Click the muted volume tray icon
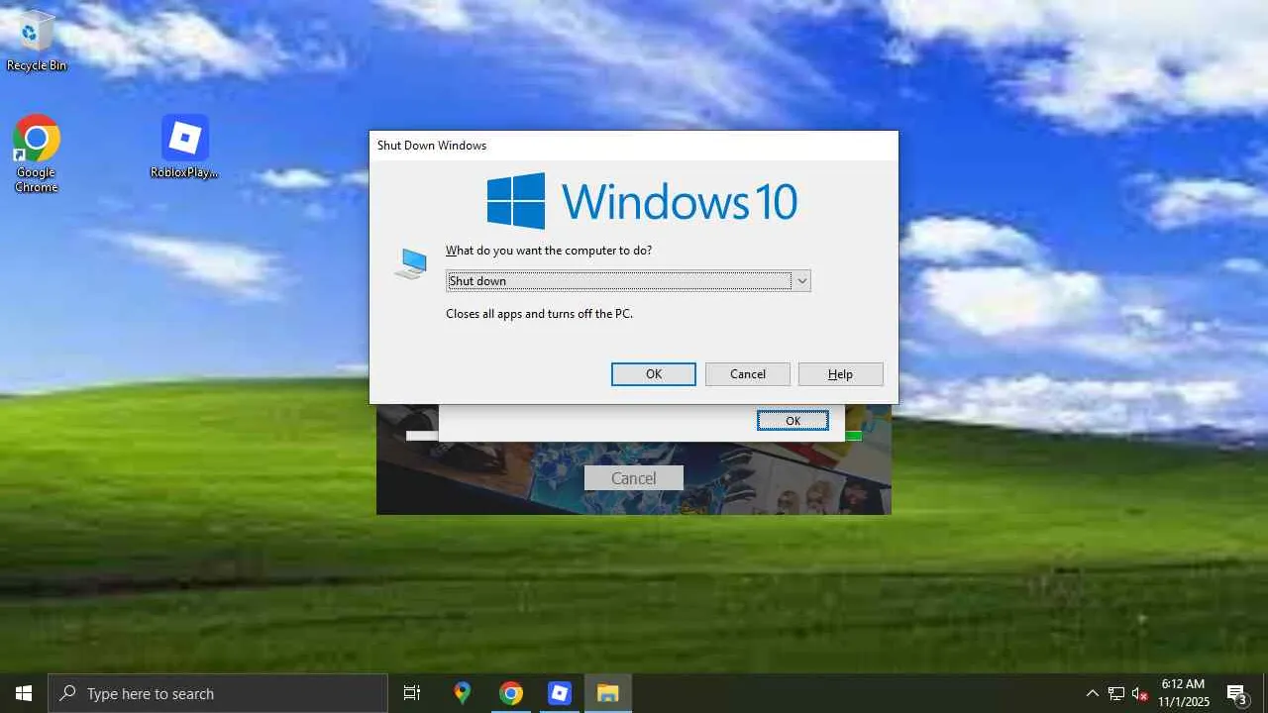 [1140, 693]
